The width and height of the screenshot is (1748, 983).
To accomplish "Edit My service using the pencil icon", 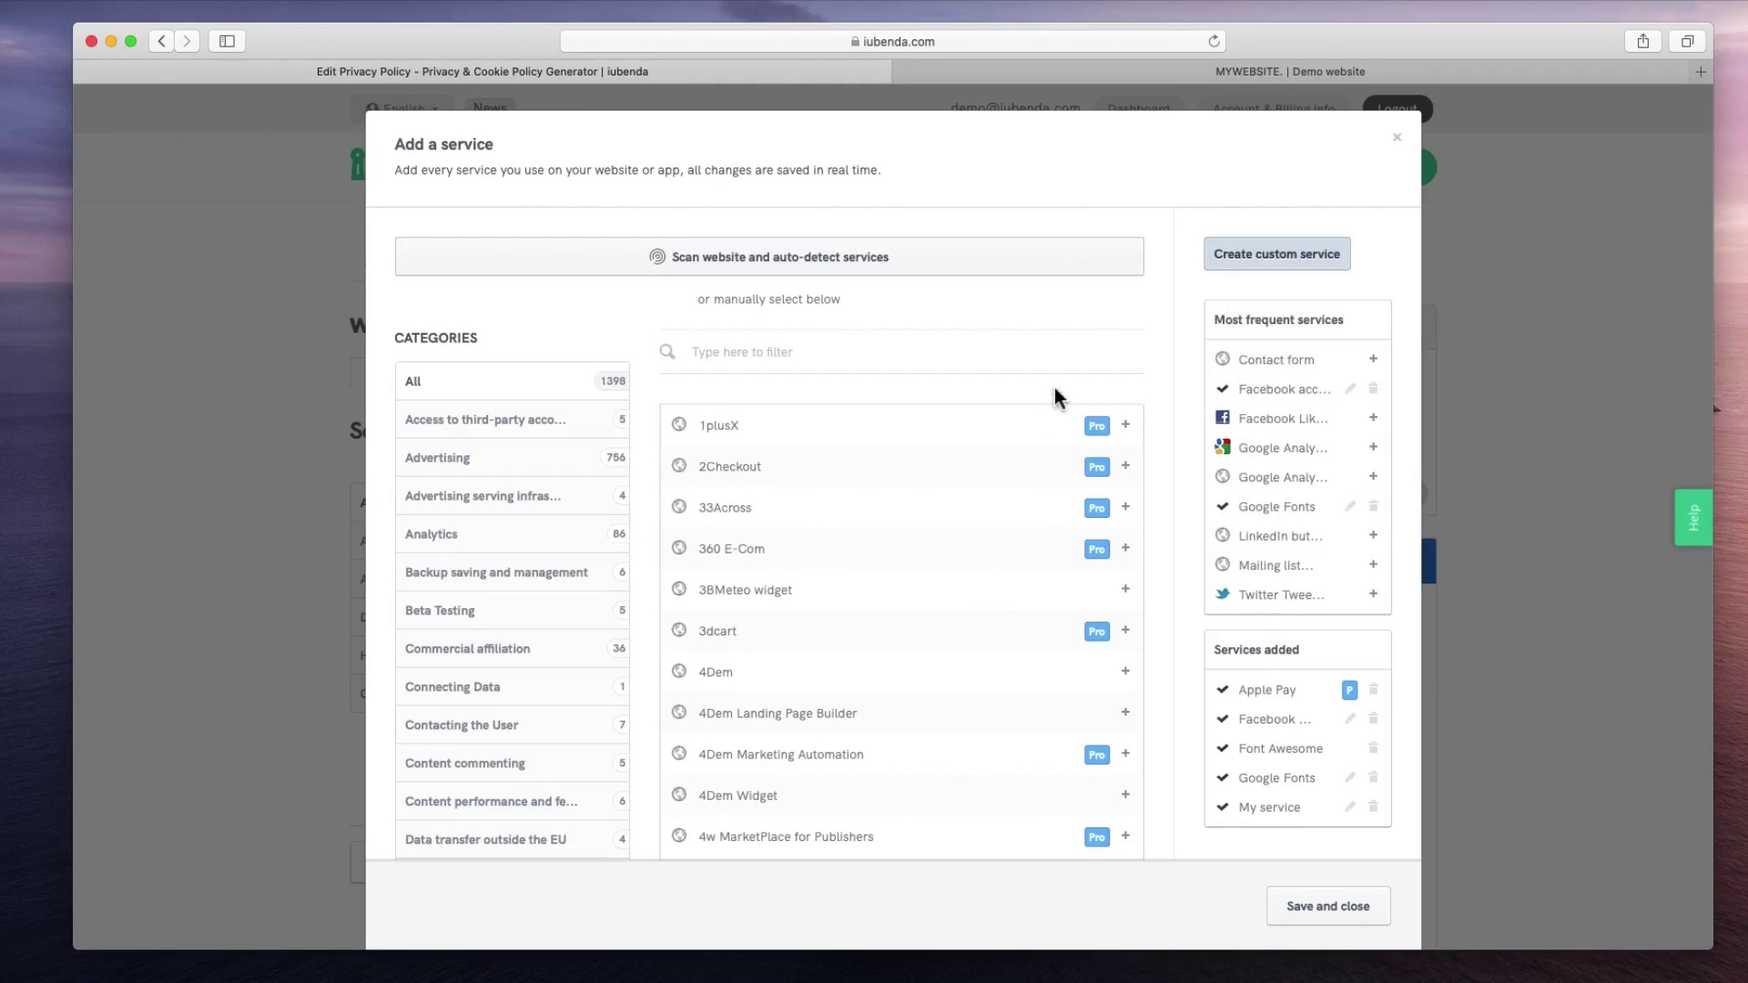I will pyautogui.click(x=1350, y=806).
